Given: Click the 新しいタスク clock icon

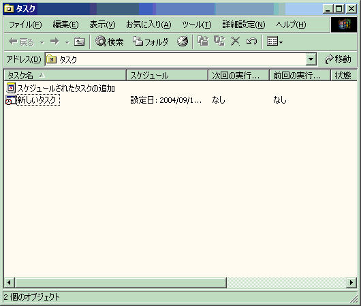Looking at the screenshot, I should click(x=10, y=100).
